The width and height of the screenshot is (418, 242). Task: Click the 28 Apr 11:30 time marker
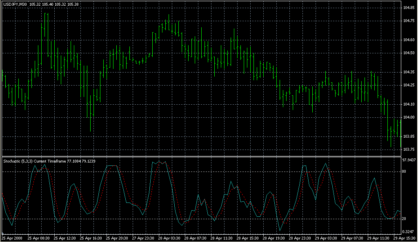tap(222, 238)
